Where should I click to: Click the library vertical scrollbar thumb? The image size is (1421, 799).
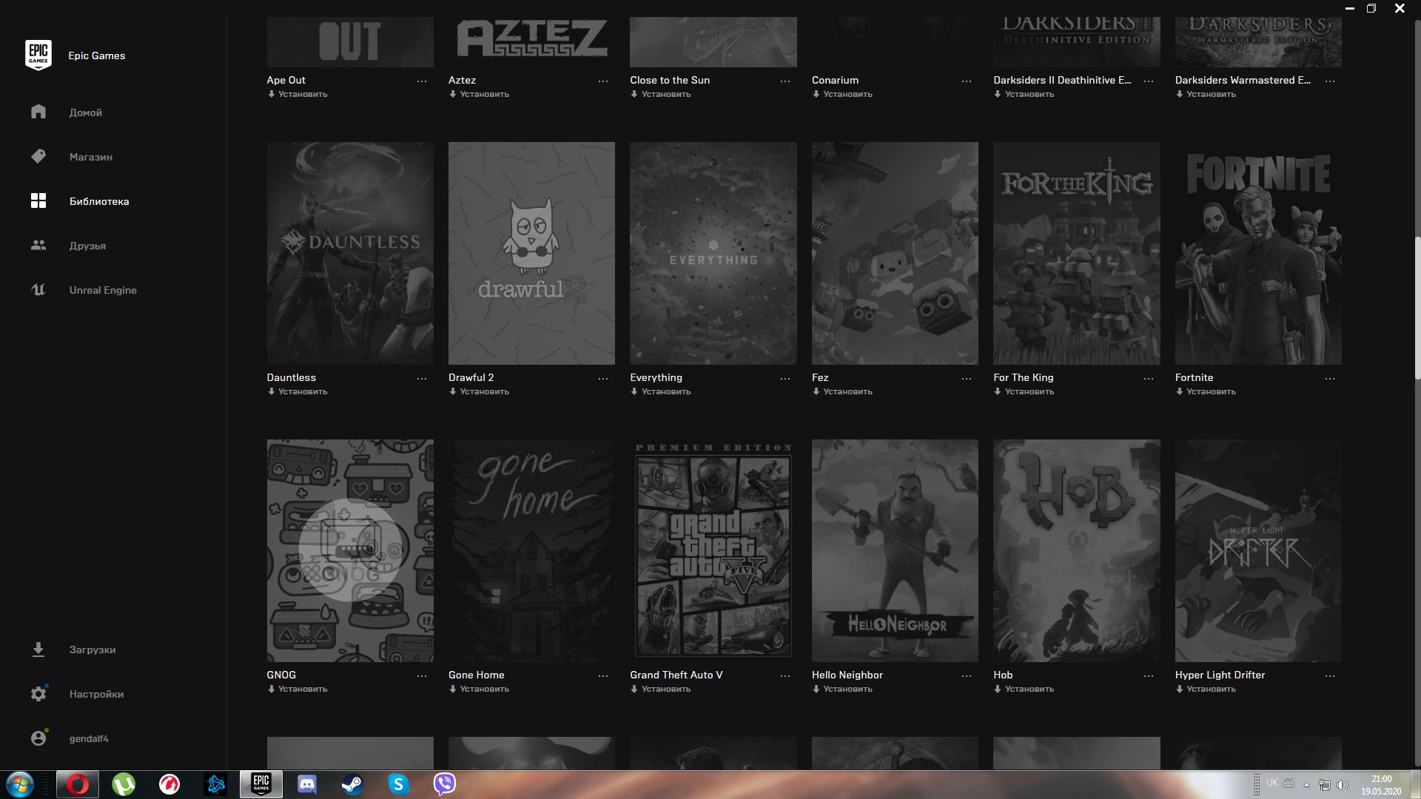1417,308
